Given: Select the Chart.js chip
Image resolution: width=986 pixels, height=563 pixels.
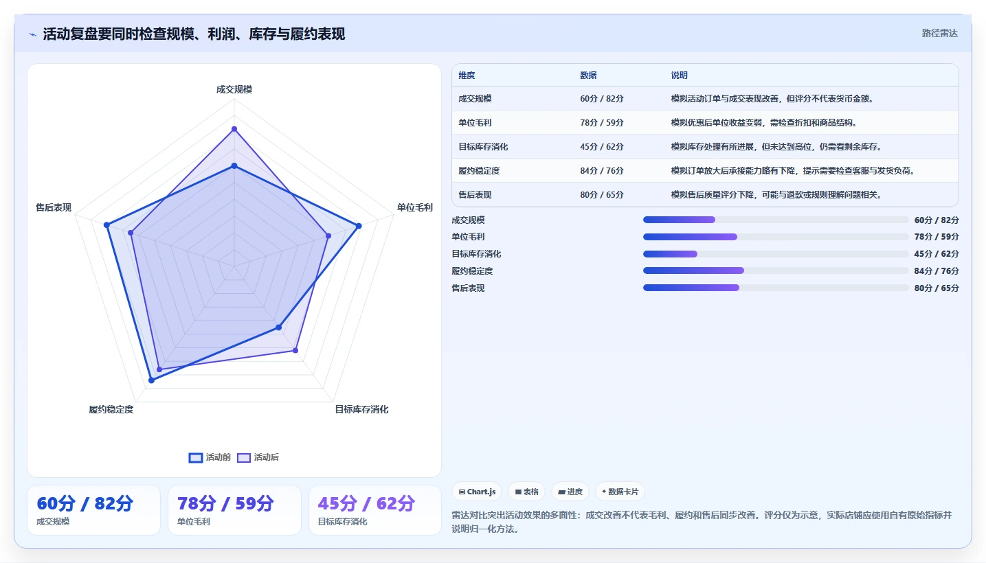Looking at the screenshot, I should coord(477,492).
